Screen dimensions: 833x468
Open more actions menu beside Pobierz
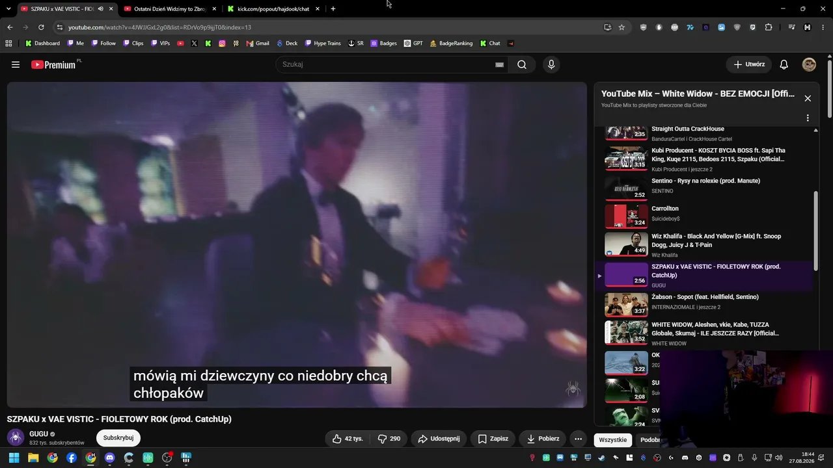pyautogui.click(x=578, y=439)
